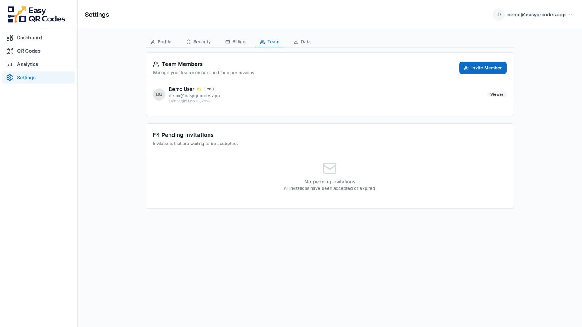
Task: Click the Settings gear icon
Action: (10, 78)
